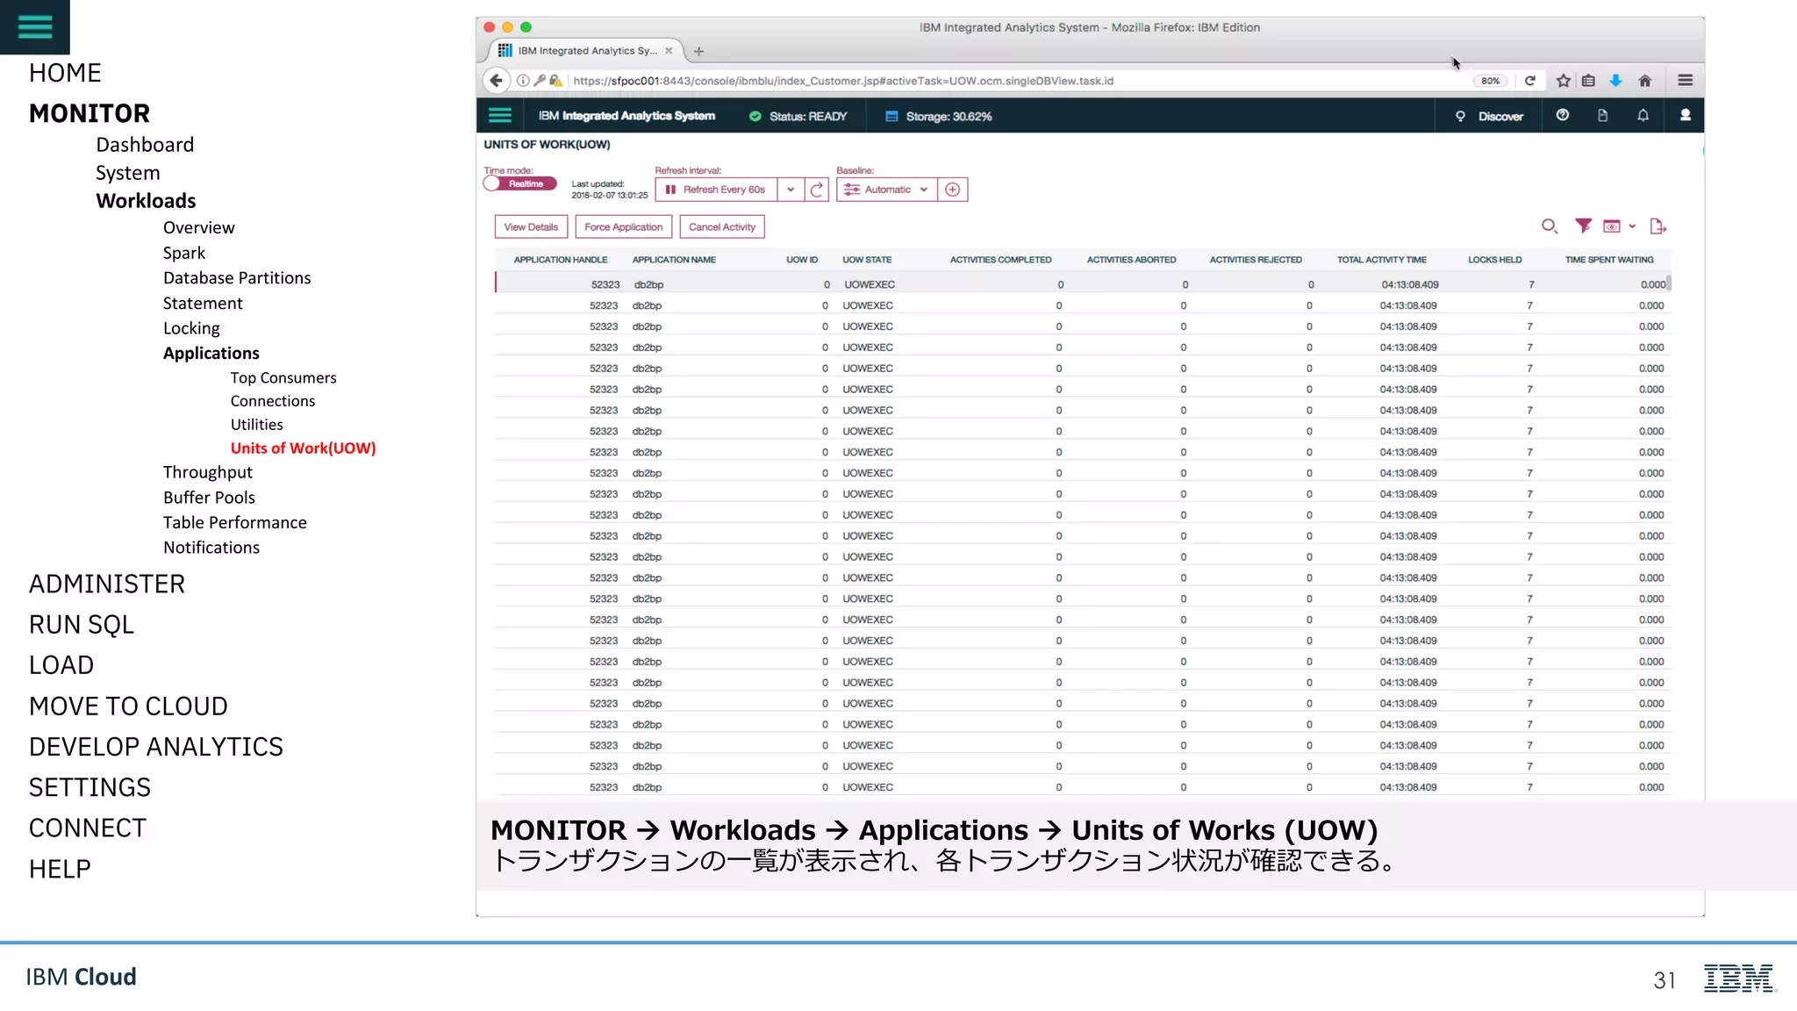Open the Automatic baseline dropdown
The height and width of the screenshot is (1011, 1797).
(886, 190)
